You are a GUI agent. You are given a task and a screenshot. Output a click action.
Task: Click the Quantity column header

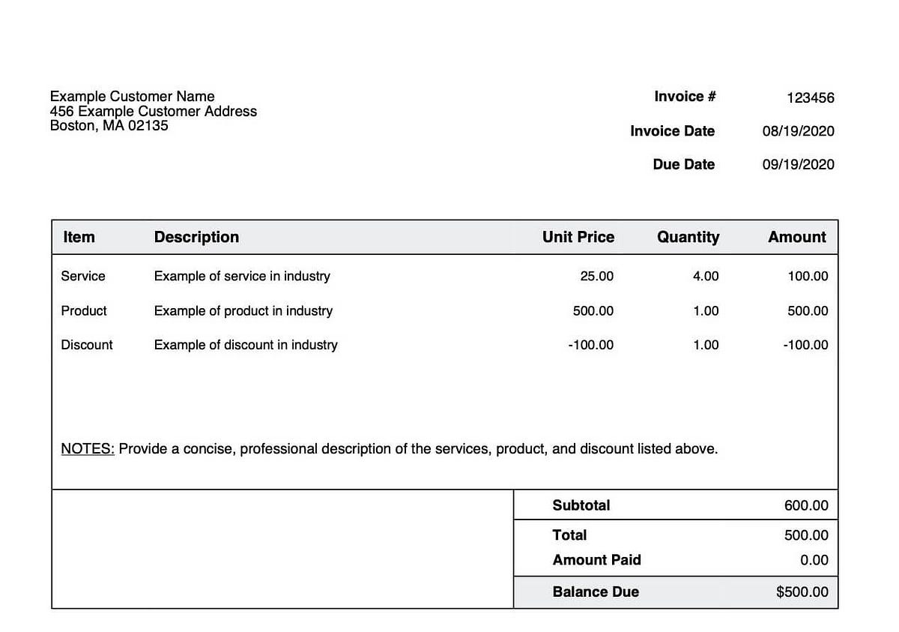[x=688, y=237]
